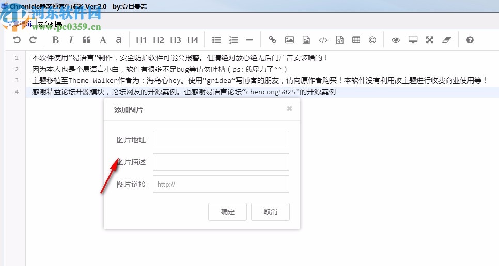
Task: Click the redo icon in editor toolbar
Action: pos(33,40)
